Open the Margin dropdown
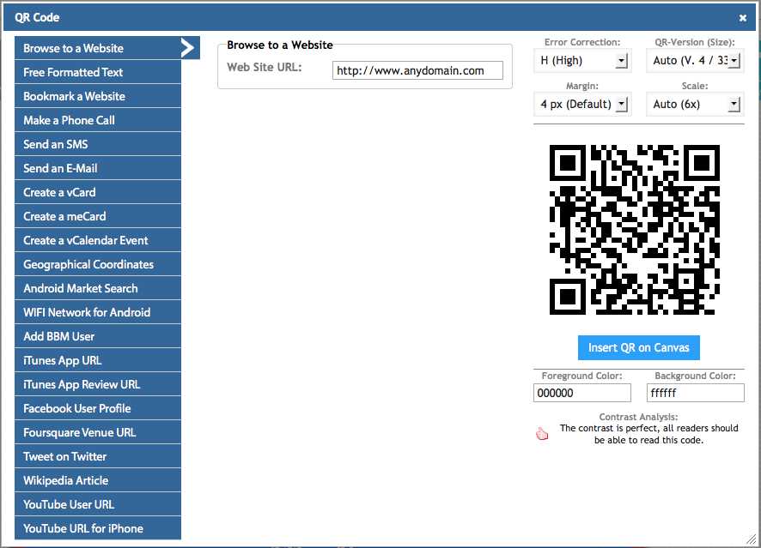This screenshot has width=761, height=548. point(582,104)
